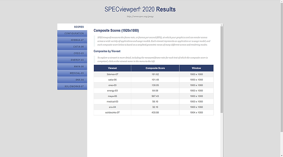Click the Viewset column header
The image size is (283, 157).
[x=112, y=68]
